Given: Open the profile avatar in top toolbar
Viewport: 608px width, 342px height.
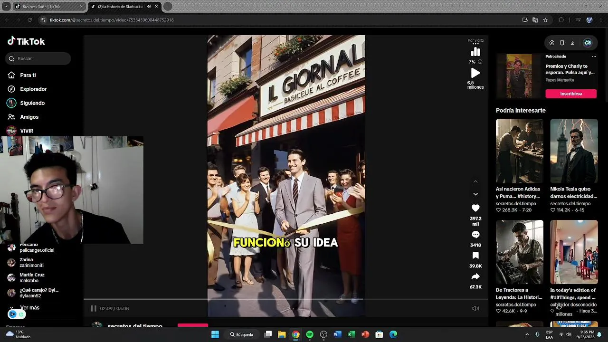Looking at the screenshot, I should 588,43.
